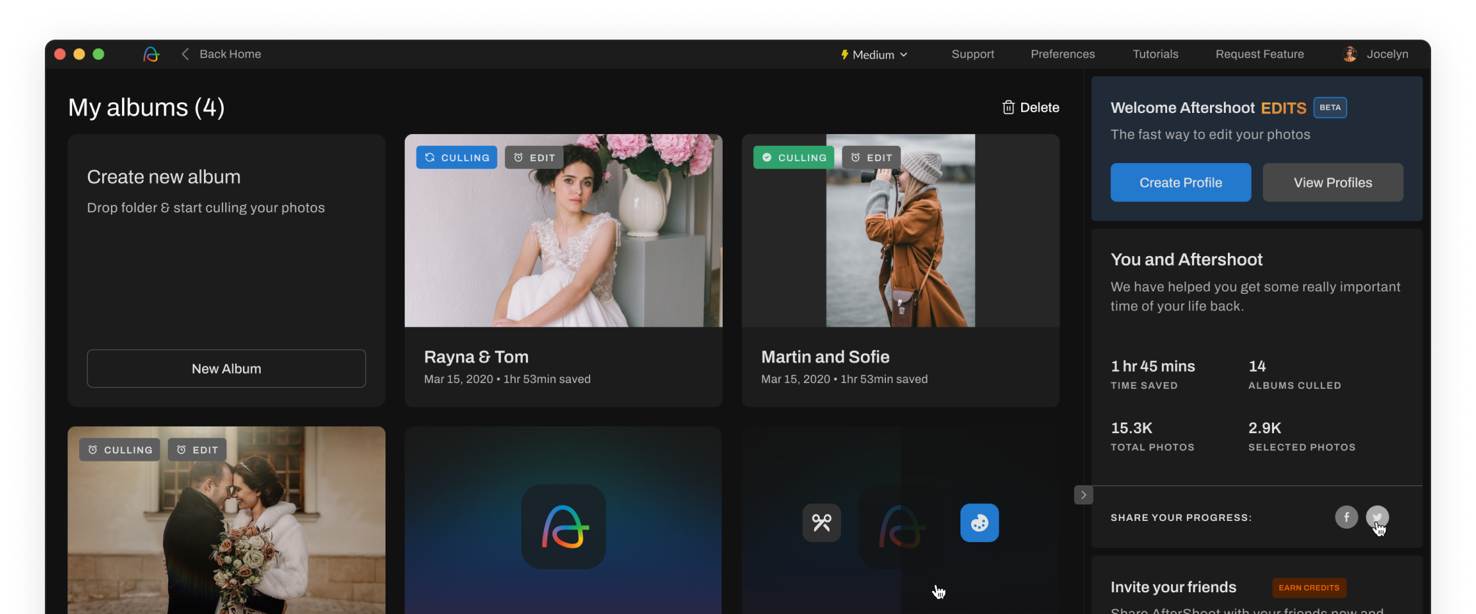Click the View Profiles button

(1333, 182)
